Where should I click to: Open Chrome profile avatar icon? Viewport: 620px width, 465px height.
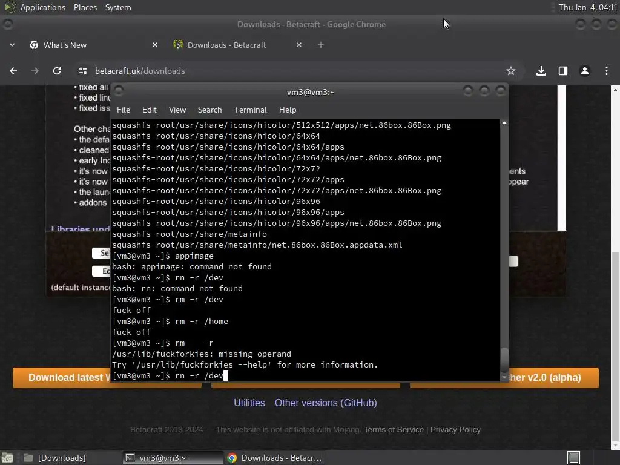585,71
